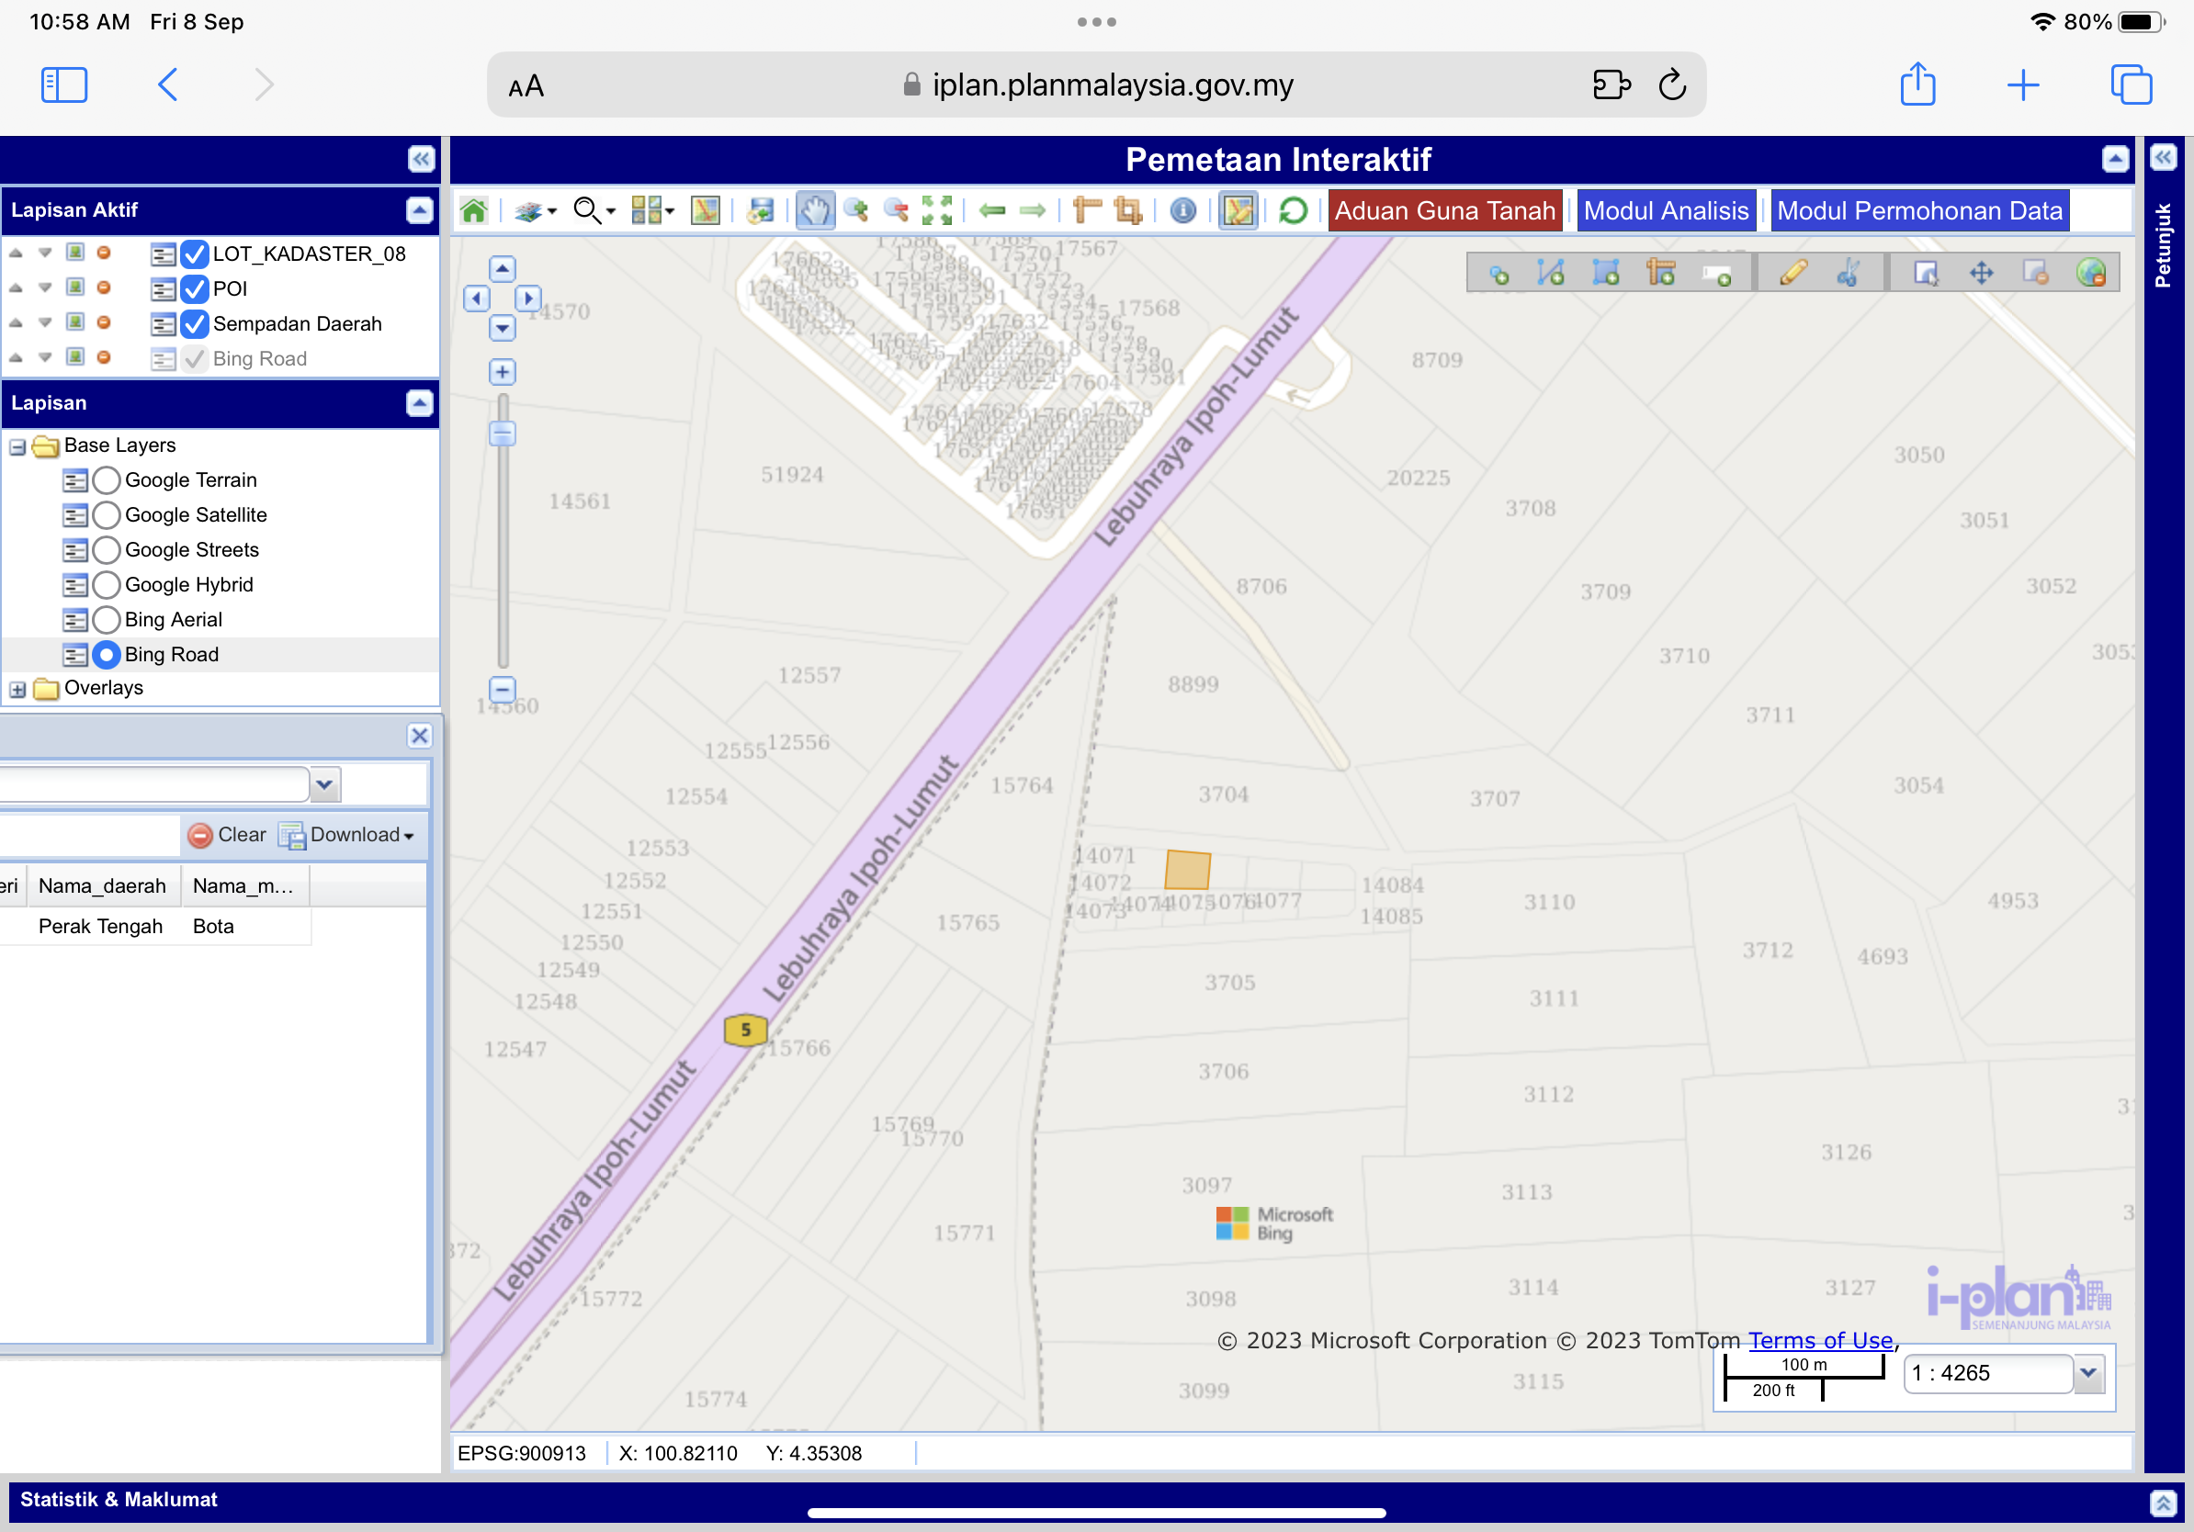Screen dimensions: 2194x1532
Task: Go to previous map extent arrow
Action: coord(993,210)
